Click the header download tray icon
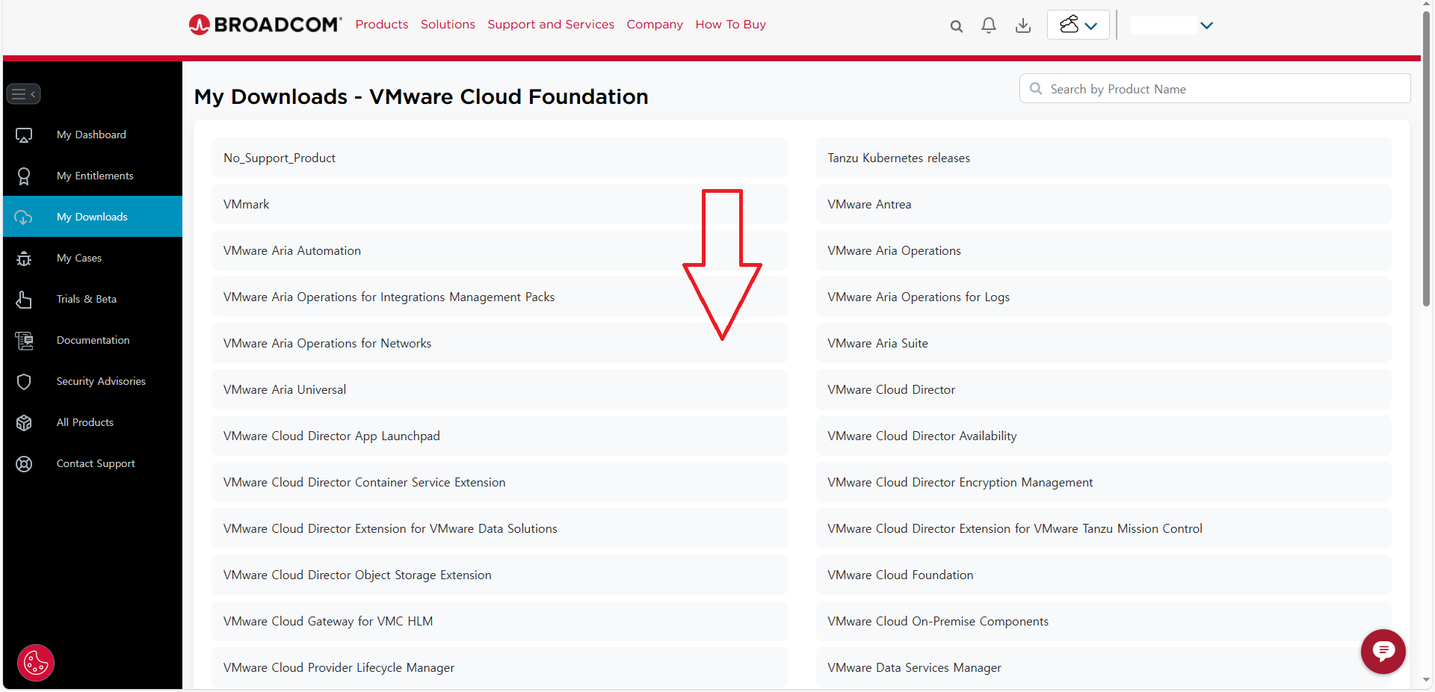 click(x=1023, y=25)
